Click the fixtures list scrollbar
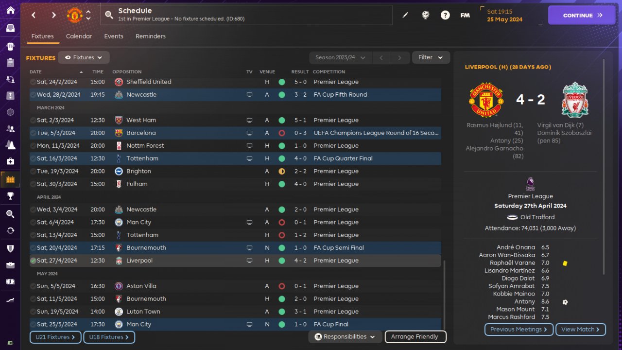 tap(444, 294)
